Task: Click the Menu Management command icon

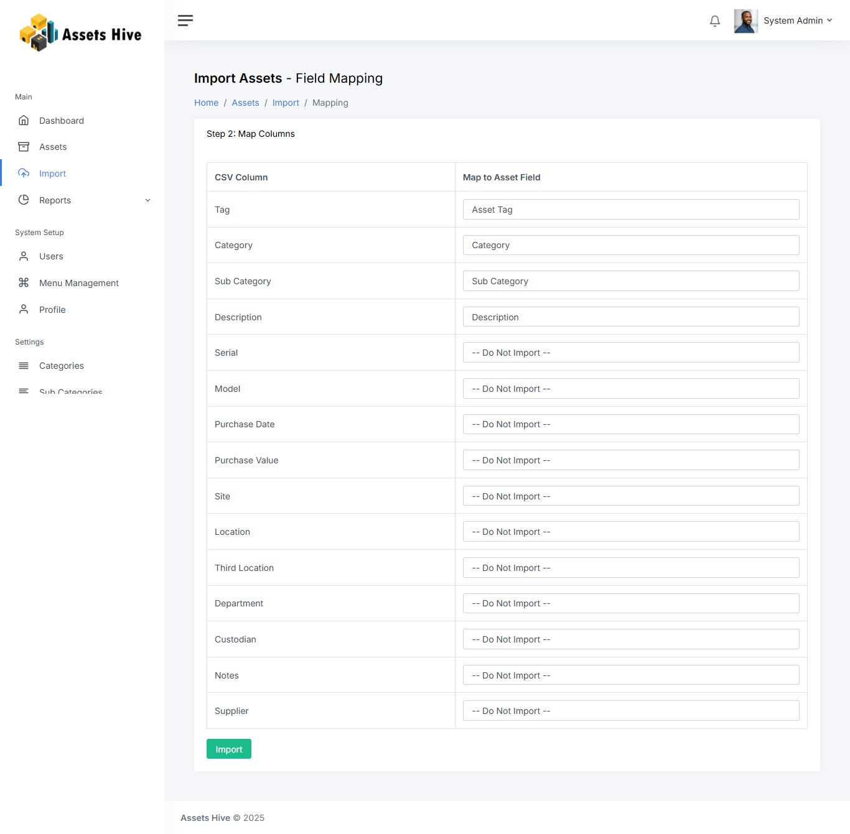Action: pyautogui.click(x=24, y=283)
